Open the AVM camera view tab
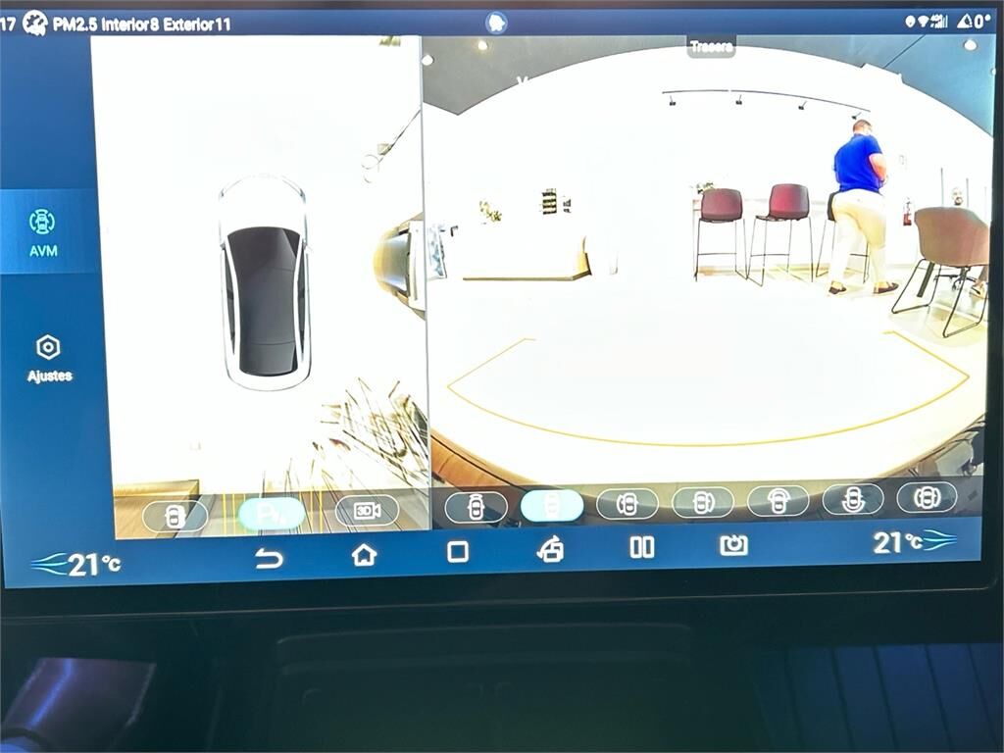 tap(43, 232)
